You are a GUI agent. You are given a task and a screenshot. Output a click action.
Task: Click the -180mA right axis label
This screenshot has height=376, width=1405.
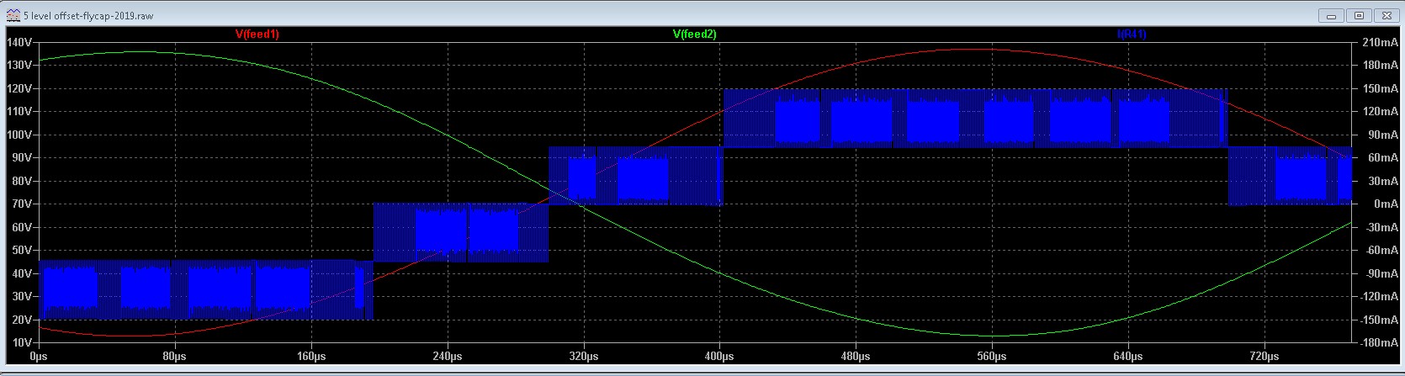[x=1377, y=343]
